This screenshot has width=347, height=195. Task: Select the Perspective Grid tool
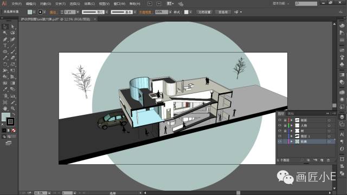pyautogui.click(x=12, y=77)
